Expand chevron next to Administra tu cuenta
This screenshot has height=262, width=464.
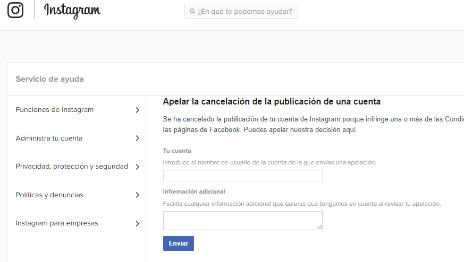pos(137,138)
